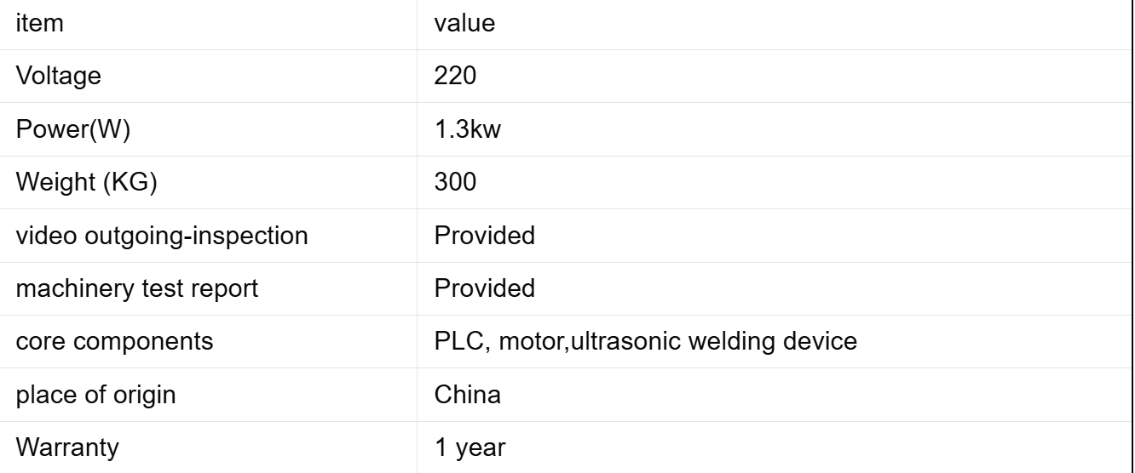This screenshot has height=473, width=1135.
Task: Select the 300 weight value
Action: (455, 182)
